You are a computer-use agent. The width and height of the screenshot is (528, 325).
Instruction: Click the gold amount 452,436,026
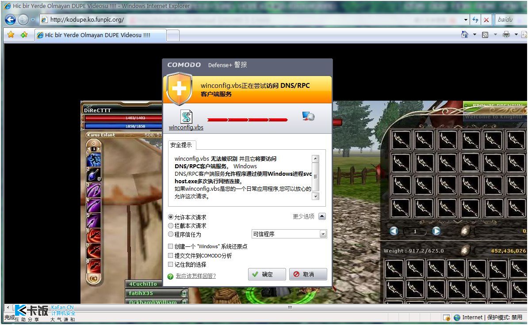[x=508, y=251]
